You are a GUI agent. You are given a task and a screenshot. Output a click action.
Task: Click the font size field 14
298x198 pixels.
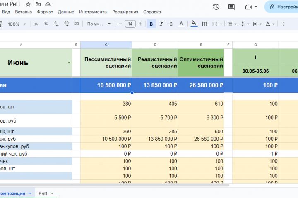pyautogui.click(x=130, y=24)
